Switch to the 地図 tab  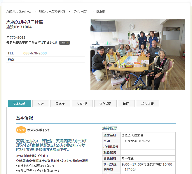(126, 104)
